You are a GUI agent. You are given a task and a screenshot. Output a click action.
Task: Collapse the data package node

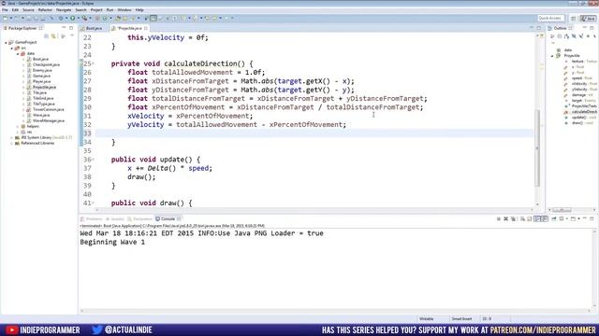(18, 54)
